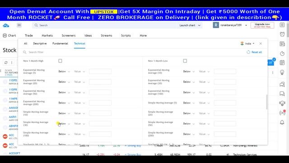Switch to the All filter tab

(x=25, y=43)
